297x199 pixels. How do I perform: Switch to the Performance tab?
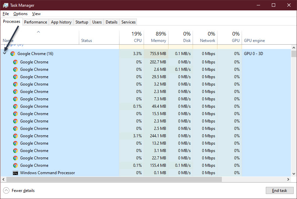36,22
